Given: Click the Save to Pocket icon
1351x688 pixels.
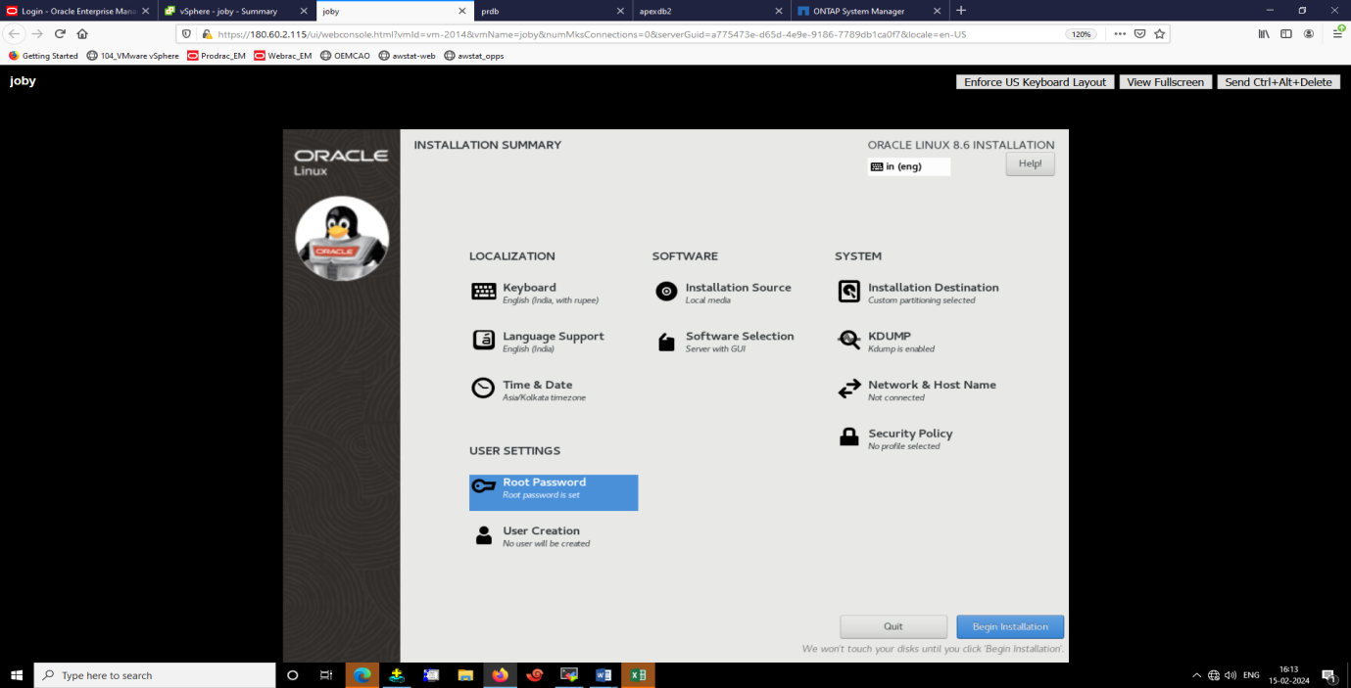Looking at the screenshot, I should pos(1140,33).
